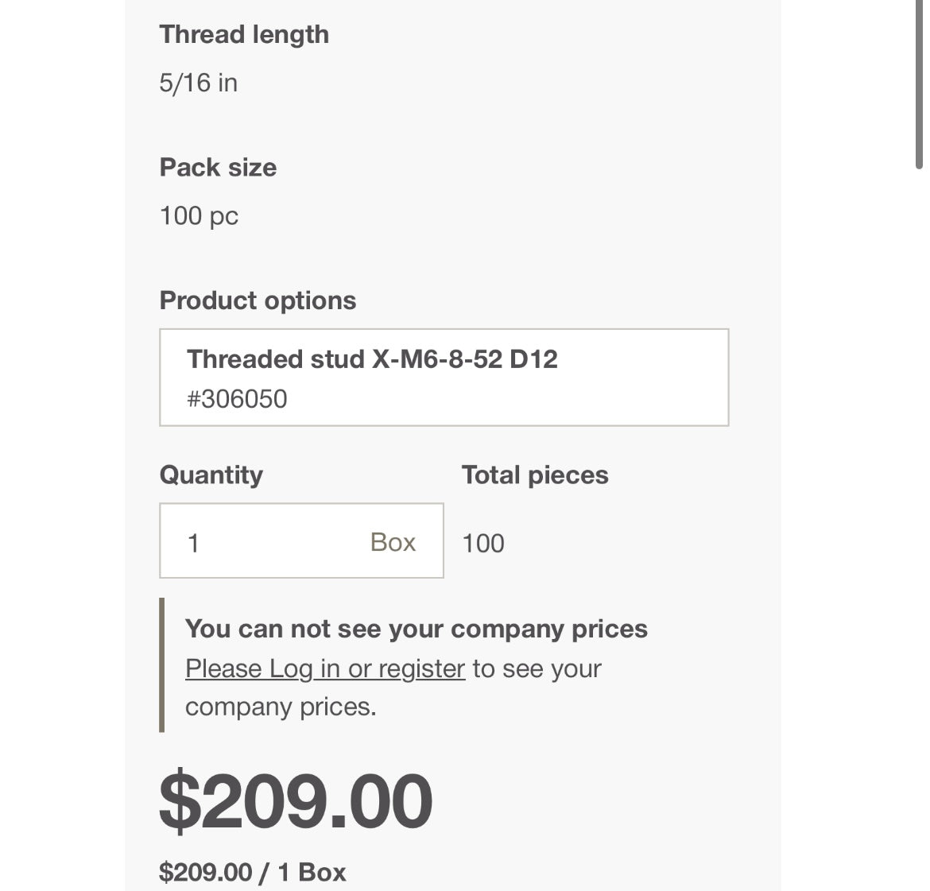Click the large $209.00 price
This screenshot has width=930, height=891.
pos(296,800)
